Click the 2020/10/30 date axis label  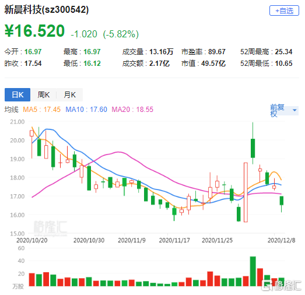pos(89,240)
